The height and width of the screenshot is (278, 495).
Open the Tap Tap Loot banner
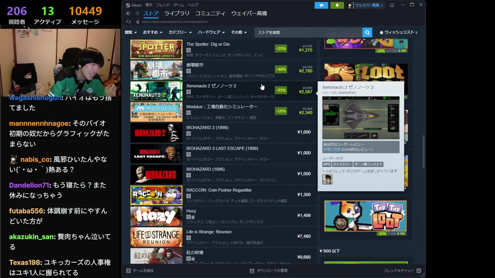tap(365, 216)
